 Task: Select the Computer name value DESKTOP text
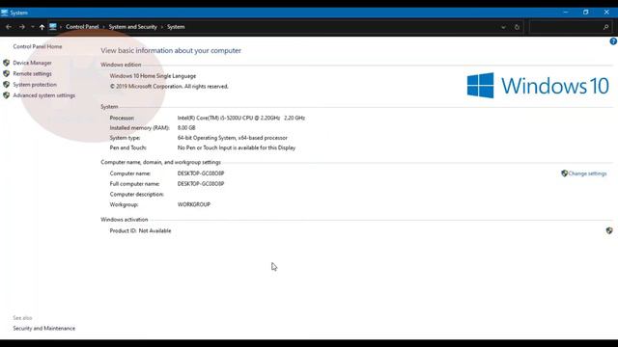[201, 173]
